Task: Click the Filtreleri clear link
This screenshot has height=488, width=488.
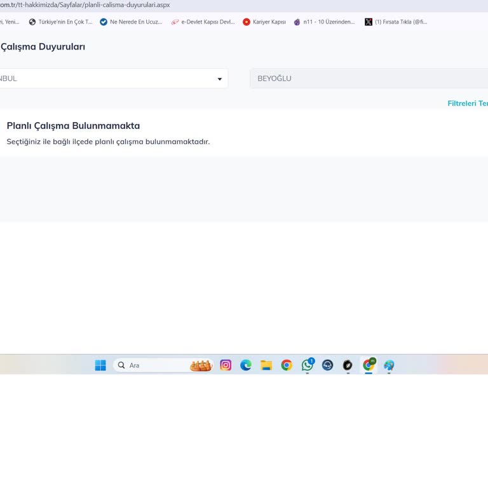Action: (x=468, y=104)
